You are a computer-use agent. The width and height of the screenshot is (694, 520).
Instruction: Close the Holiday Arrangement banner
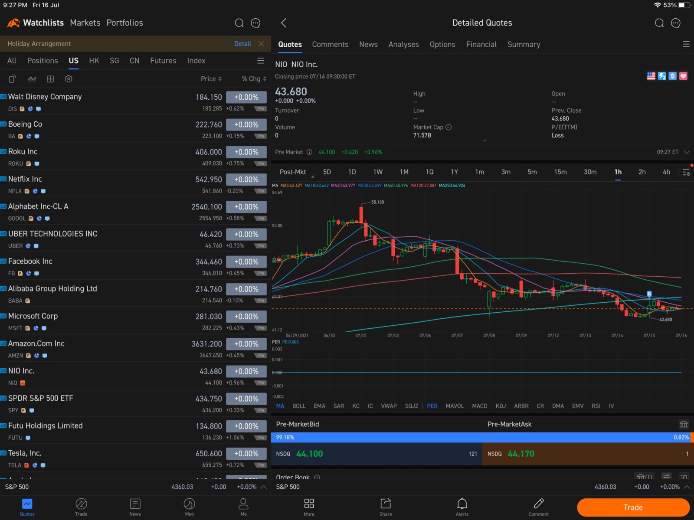(261, 44)
